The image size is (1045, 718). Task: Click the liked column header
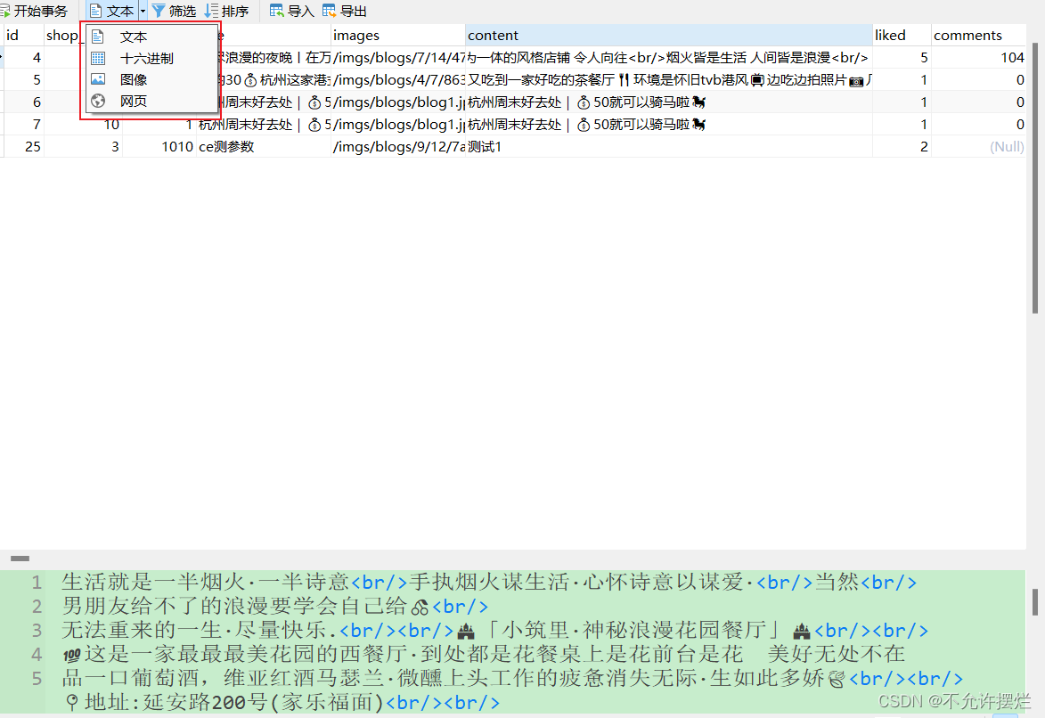(902, 36)
